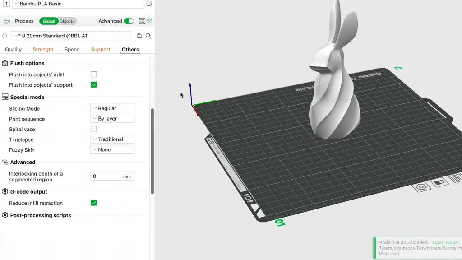The image size is (462, 260).
Task: Click the downloaded file path text
Action: point(420,251)
